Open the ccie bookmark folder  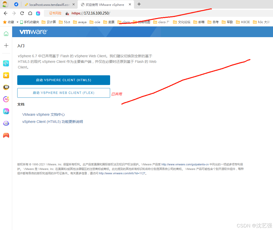(x=95, y=22)
